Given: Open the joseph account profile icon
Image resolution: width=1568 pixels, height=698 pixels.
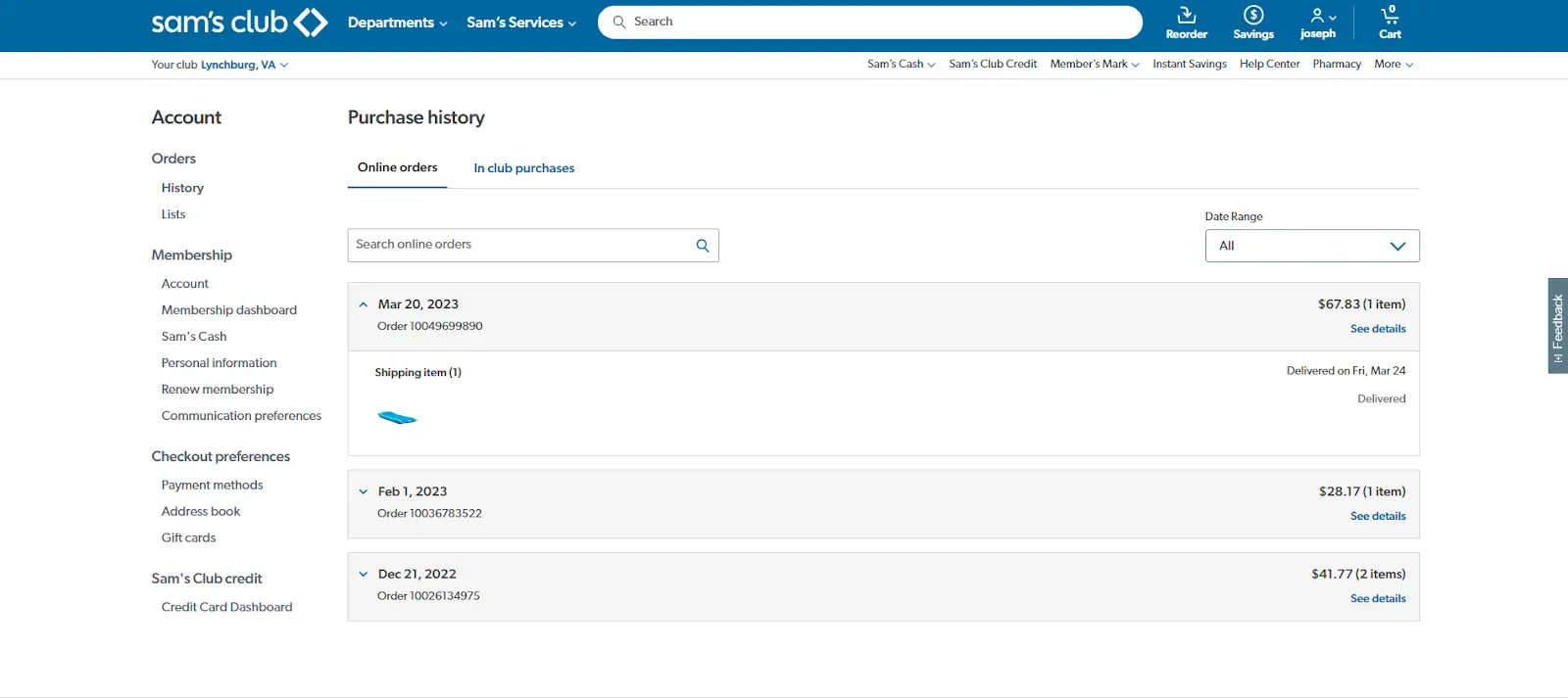Looking at the screenshot, I should tap(1318, 23).
